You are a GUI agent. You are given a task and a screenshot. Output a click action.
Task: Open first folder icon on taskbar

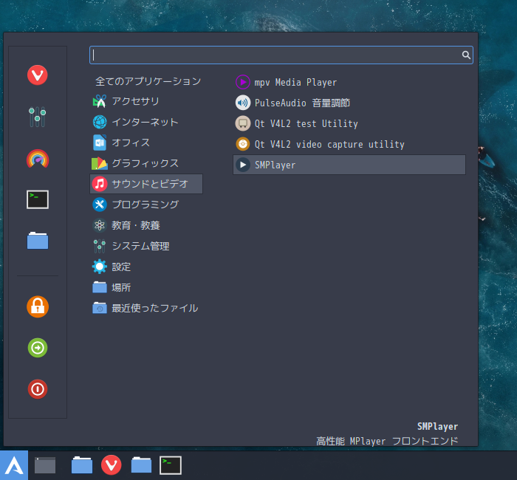pos(82,465)
